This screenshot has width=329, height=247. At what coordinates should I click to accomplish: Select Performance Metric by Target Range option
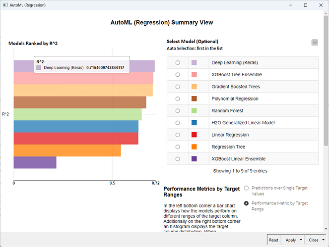[246, 203]
